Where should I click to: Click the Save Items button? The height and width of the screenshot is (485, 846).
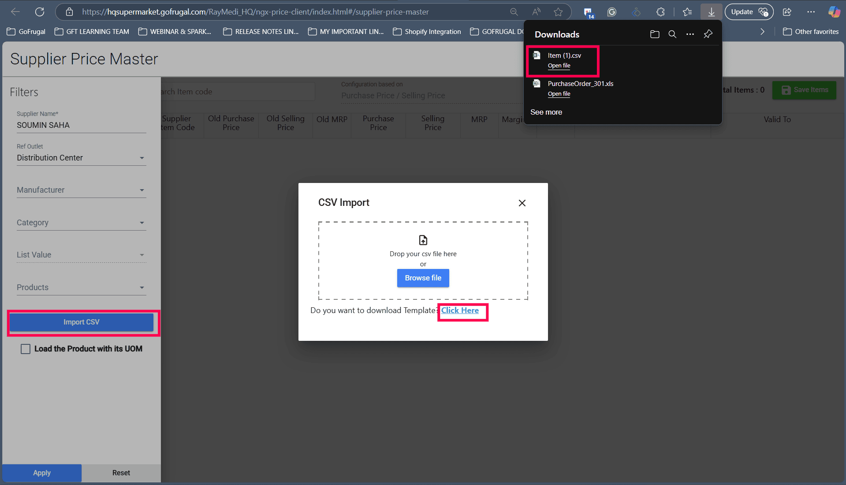[805, 90]
